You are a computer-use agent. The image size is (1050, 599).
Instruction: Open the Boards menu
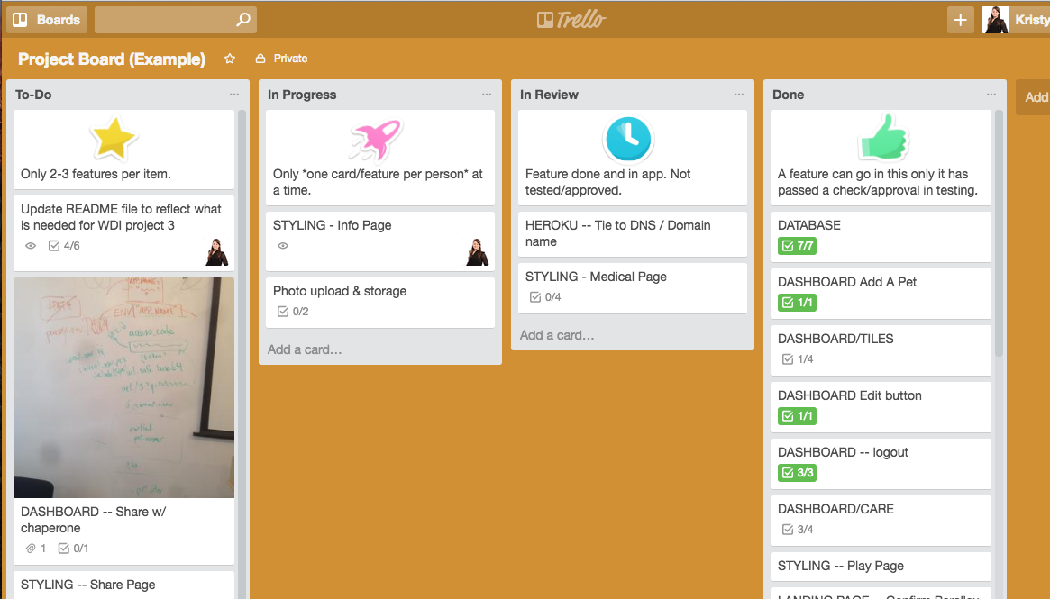46,19
